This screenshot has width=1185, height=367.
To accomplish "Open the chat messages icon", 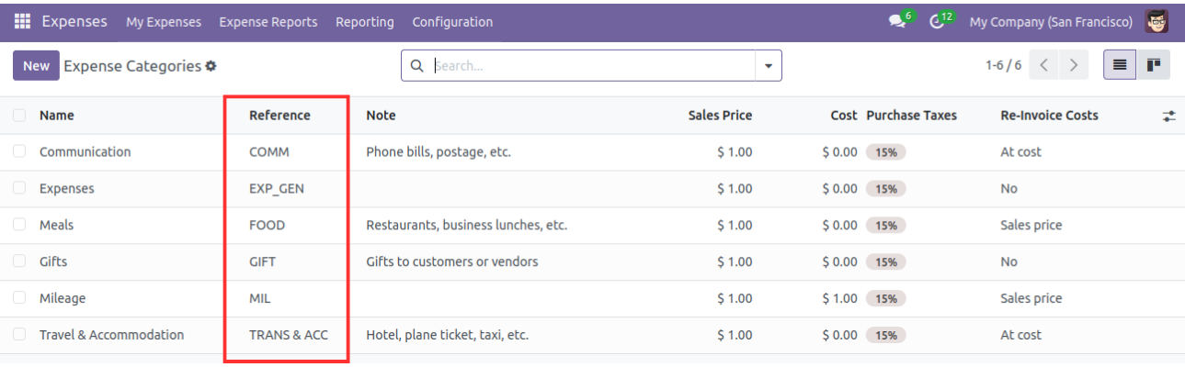I will point(897,22).
